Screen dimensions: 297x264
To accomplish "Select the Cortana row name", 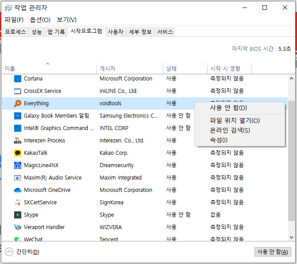I will 33,79.
